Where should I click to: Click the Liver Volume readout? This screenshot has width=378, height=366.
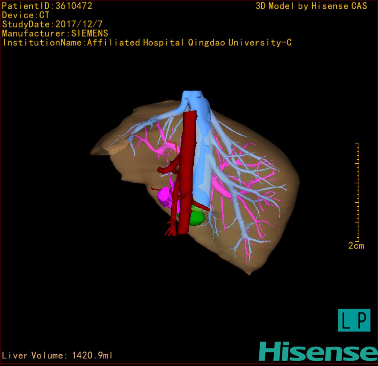(x=57, y=356)
